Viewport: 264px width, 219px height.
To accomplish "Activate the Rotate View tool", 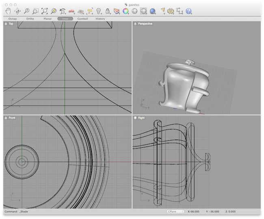I will point(17,11).
